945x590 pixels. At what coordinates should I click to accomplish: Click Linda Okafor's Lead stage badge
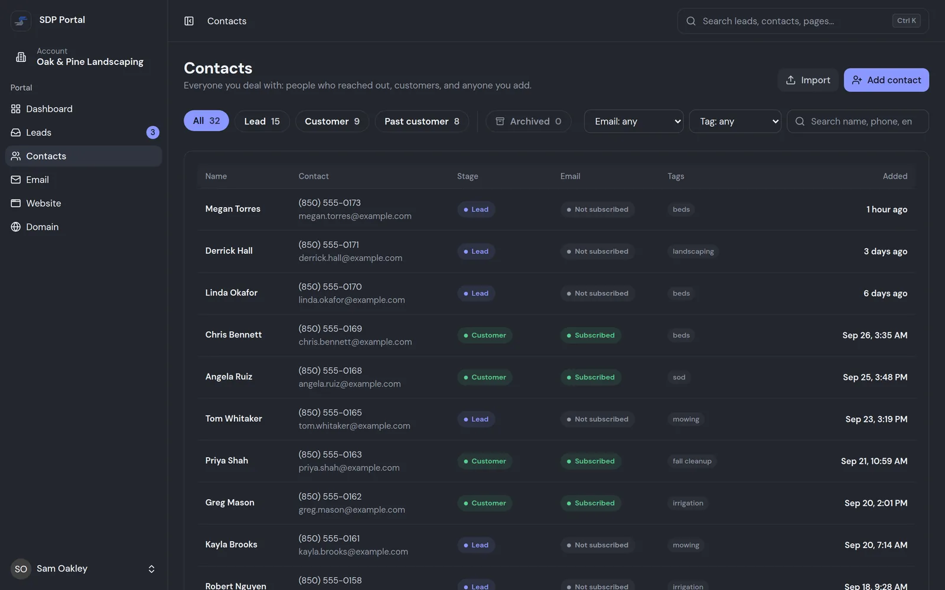tap(476, 293)
